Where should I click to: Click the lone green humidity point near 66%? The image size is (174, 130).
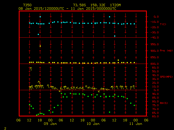(110, 112)
